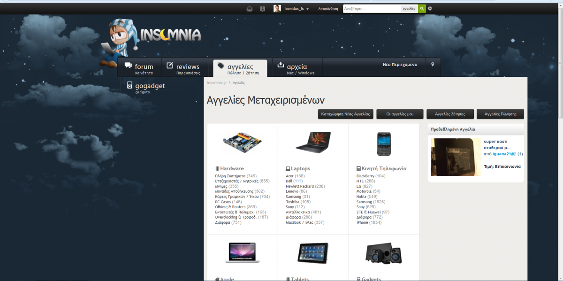563x281 pixels.
Task: Click Νέο Περιεχόμενο in the navigation bar
Action: [x=400, y=65]
